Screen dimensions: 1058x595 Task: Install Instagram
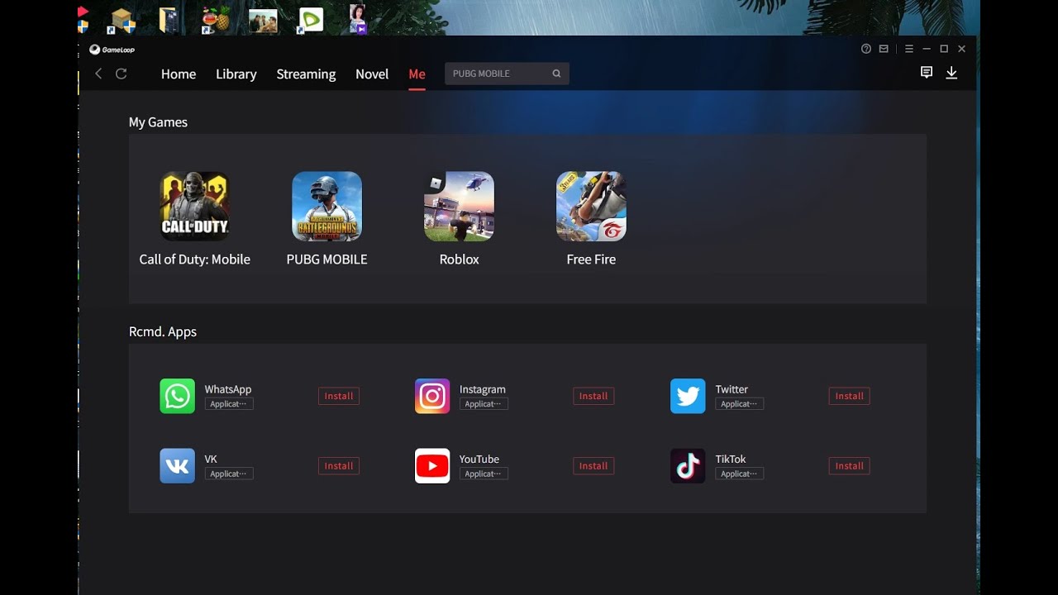[593, 396]
